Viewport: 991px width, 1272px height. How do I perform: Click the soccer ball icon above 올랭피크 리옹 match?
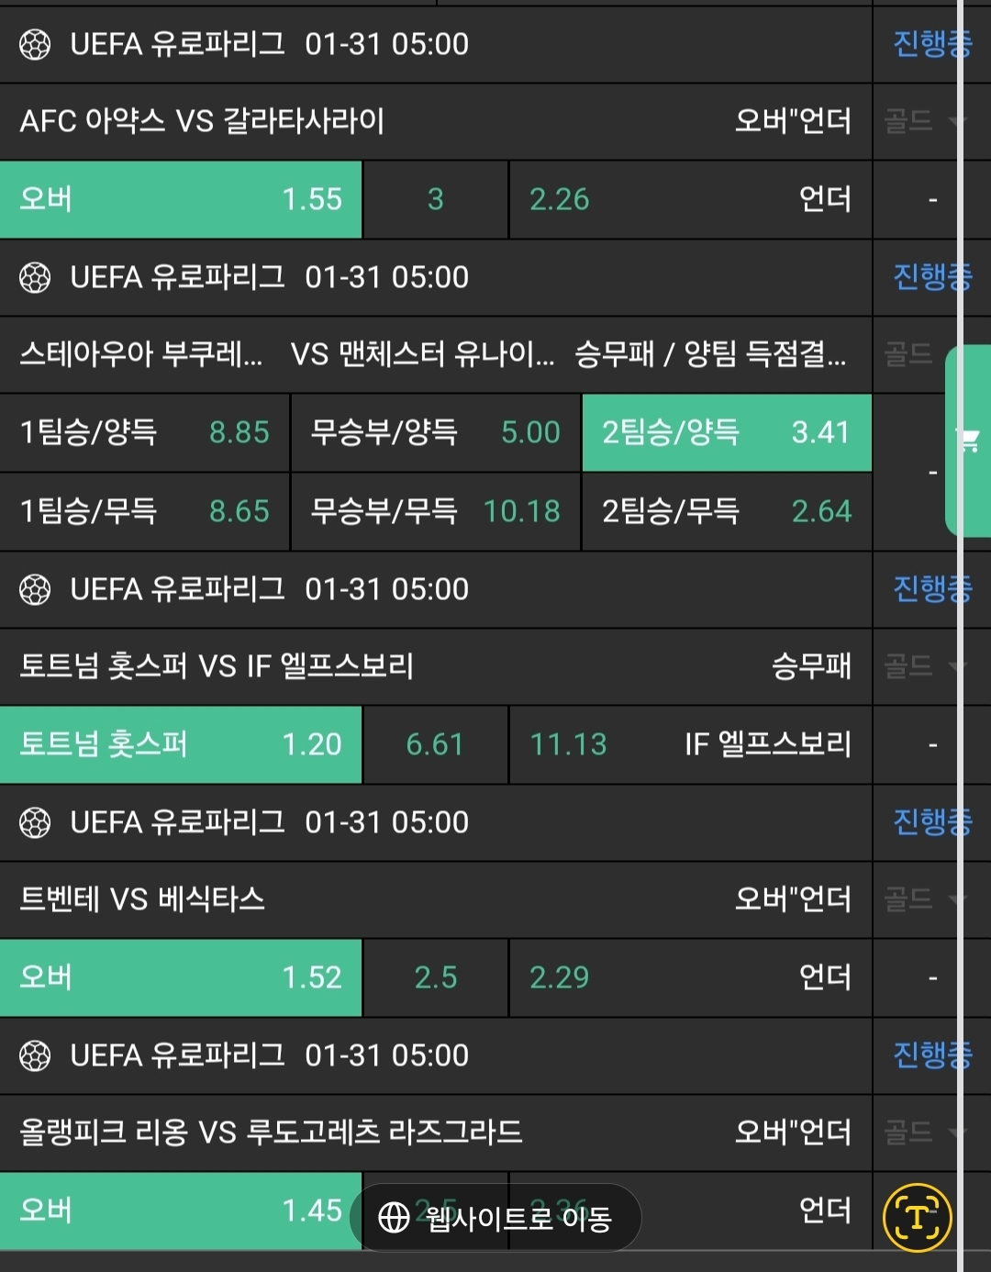tap(35, 1055)
